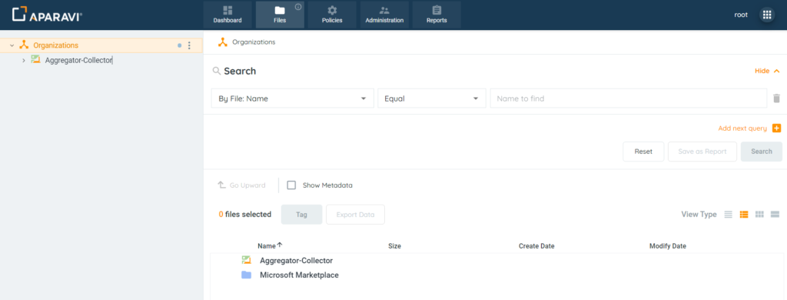Switch to wide rows view type
787x300 pixels.
coord(775,215)
